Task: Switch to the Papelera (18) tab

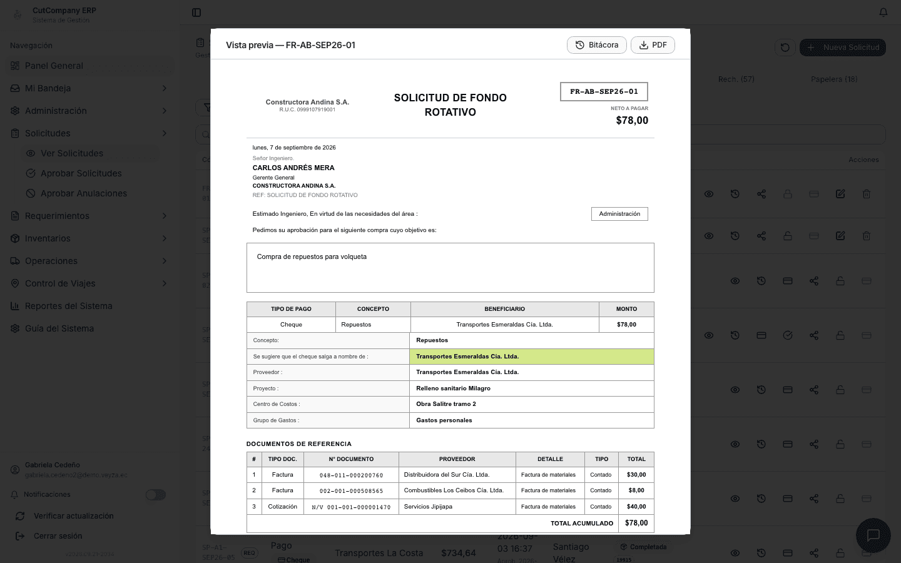Action: coord(834,79)
